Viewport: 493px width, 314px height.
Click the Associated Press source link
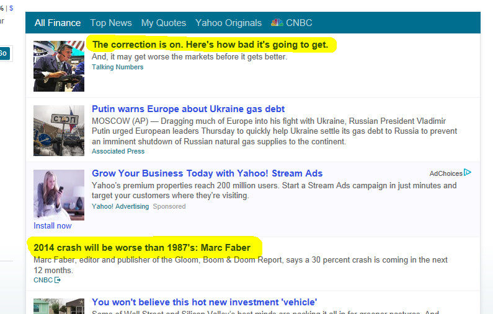(118, 151)
